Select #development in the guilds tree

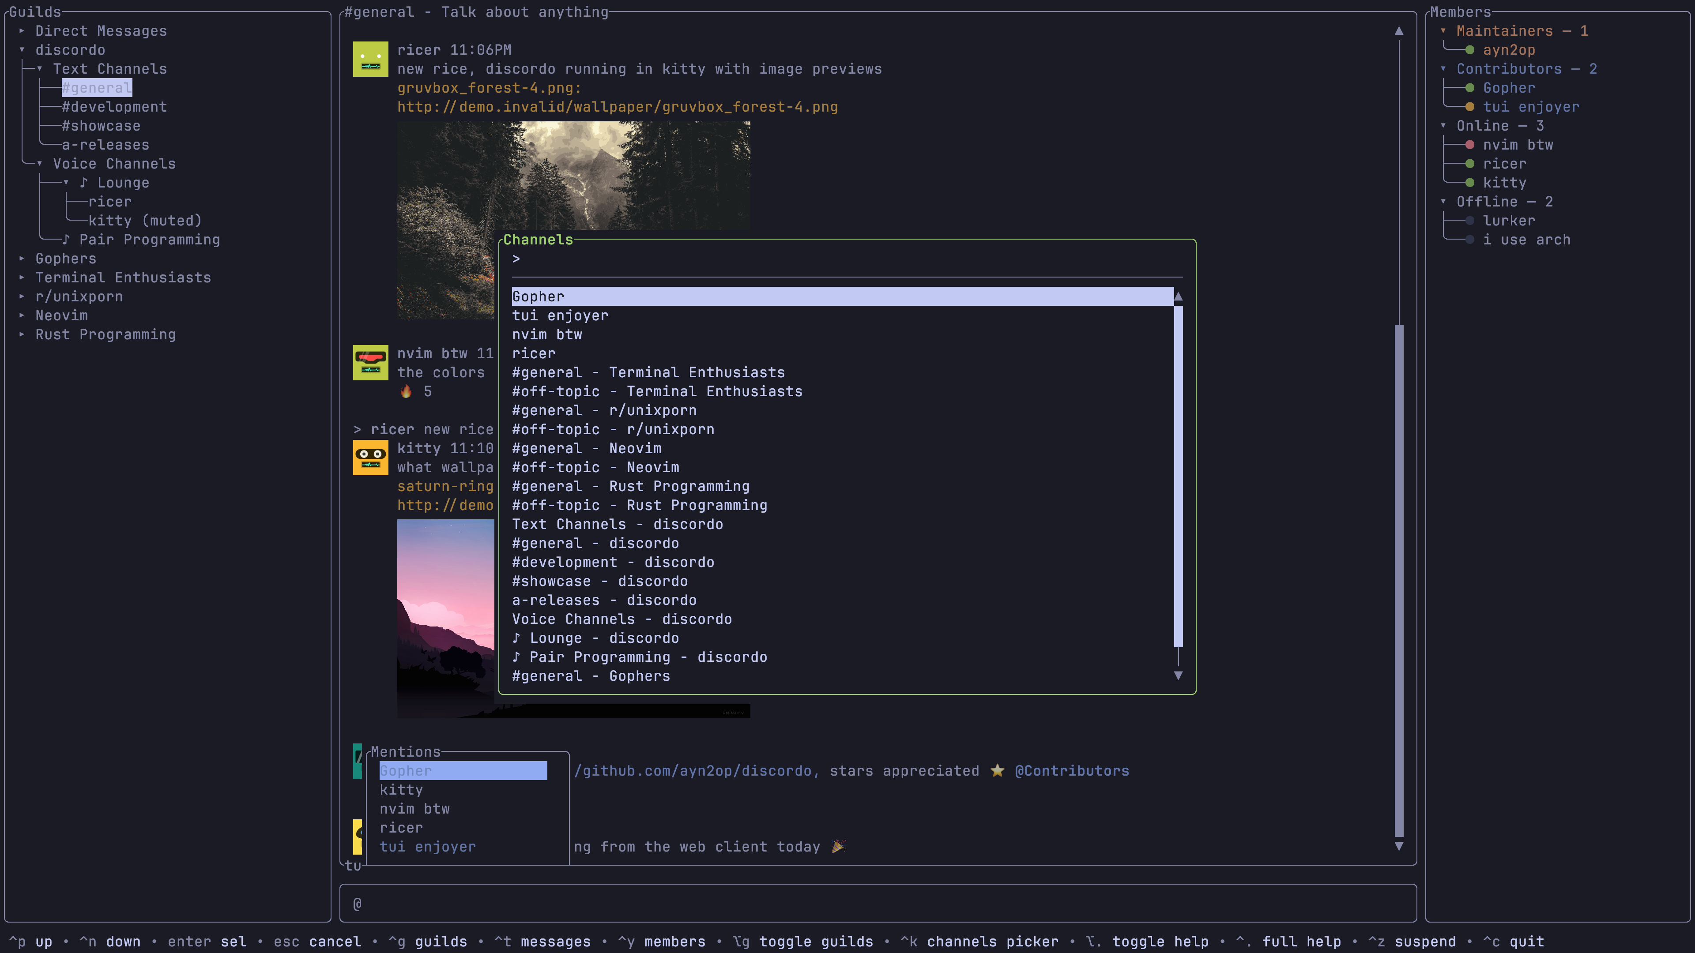(114, 106)
